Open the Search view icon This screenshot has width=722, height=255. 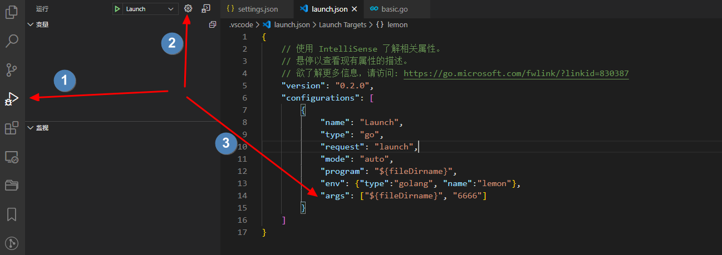(x=12, y=41)
